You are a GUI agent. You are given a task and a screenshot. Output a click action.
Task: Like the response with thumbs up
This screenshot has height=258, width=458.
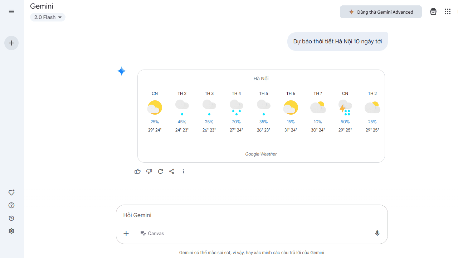click(137, 171)
